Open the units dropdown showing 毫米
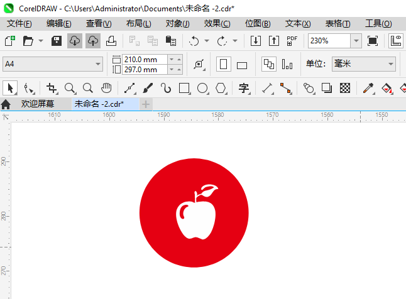 point(364,64)
